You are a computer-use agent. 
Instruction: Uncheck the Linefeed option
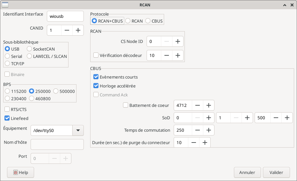coord(7,118)
